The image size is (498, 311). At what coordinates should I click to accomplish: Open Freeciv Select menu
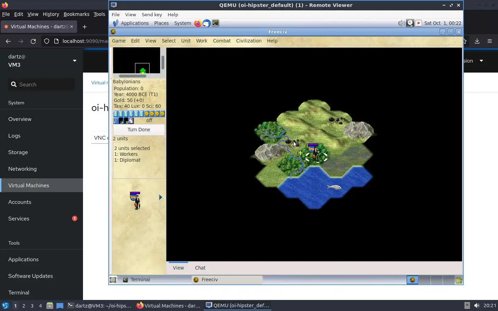(x=169, y=41)
